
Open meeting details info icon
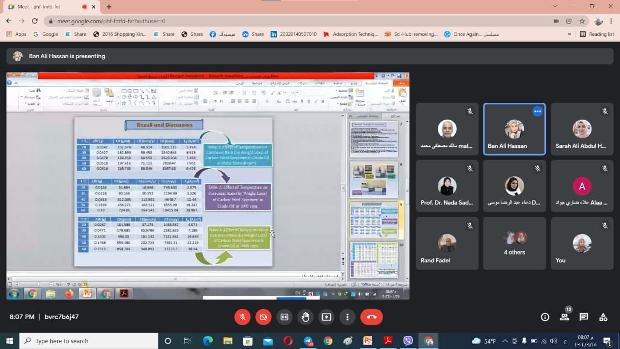click(545, 317)
